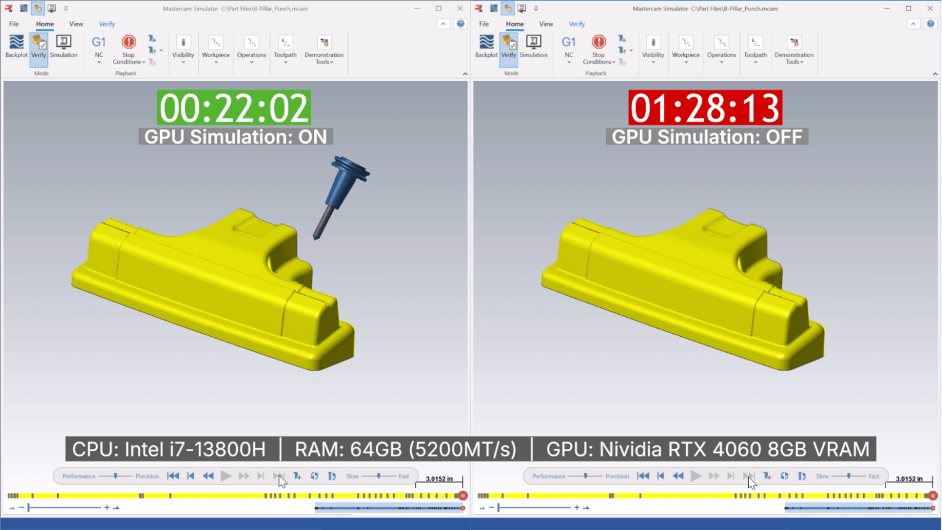Switch to the View tab
Viewport: 942px width, 530px height.
point(75,23)
